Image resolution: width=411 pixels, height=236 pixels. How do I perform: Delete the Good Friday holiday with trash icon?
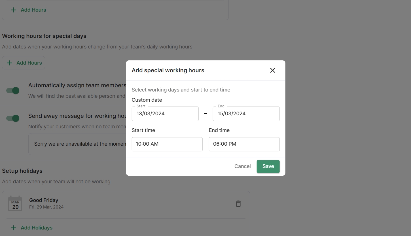pos(238,204)
